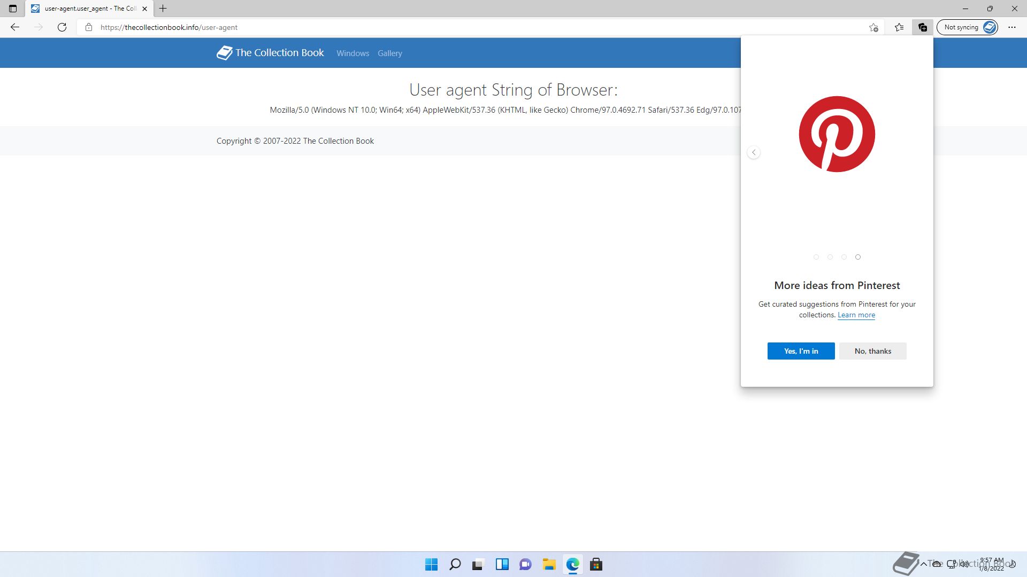Image resolution: width=1027 pixels, height=577 pixels.
Task: Open a new tab with plus icon
Action: [163, 9]
